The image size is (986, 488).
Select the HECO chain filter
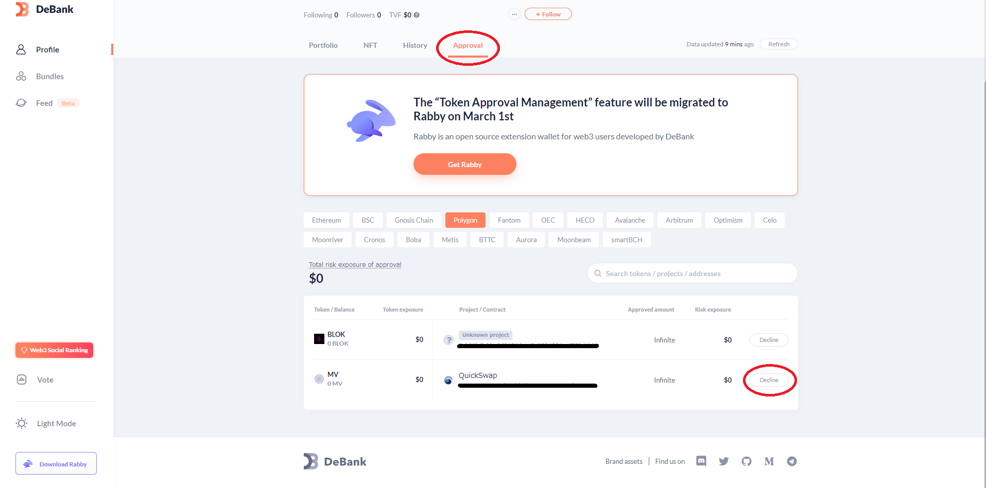pyautogui.click(x=585, y=220)
